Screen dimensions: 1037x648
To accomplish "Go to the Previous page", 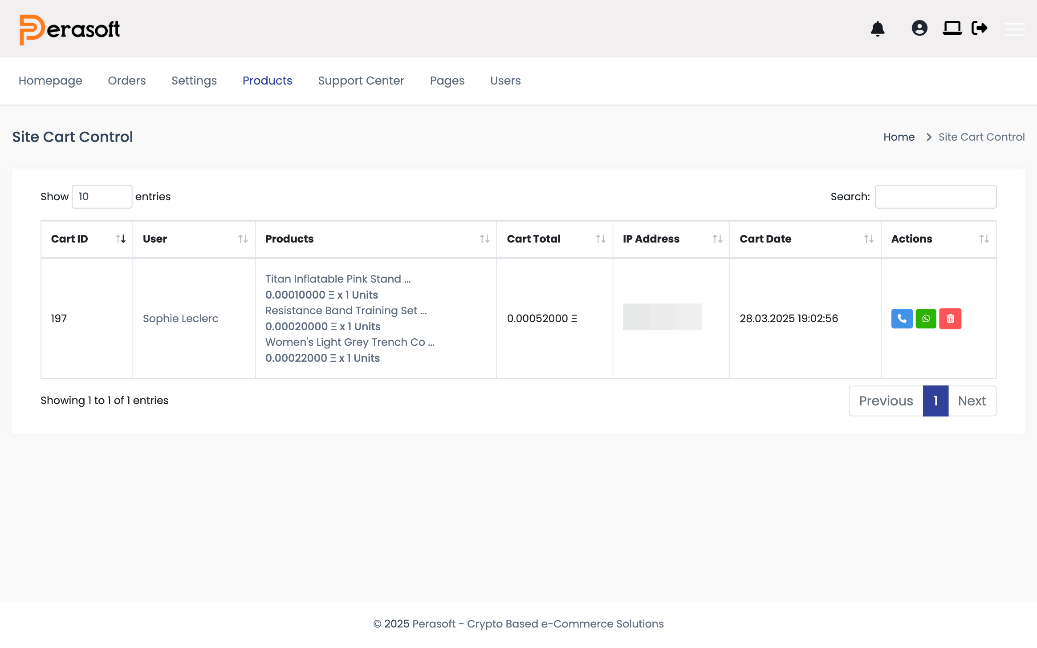I will [886, 401].
